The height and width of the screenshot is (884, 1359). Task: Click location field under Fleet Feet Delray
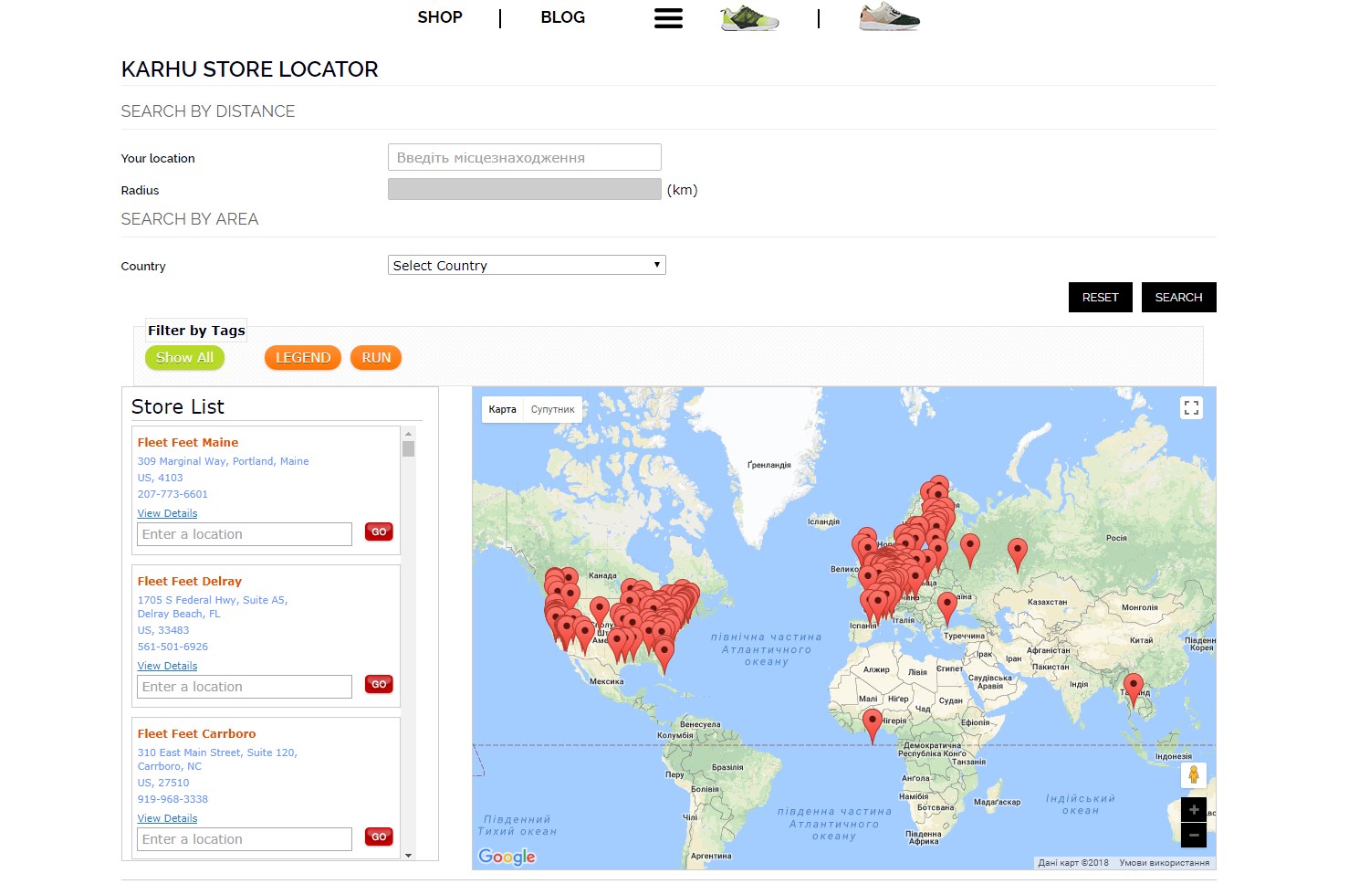(245, 687)
